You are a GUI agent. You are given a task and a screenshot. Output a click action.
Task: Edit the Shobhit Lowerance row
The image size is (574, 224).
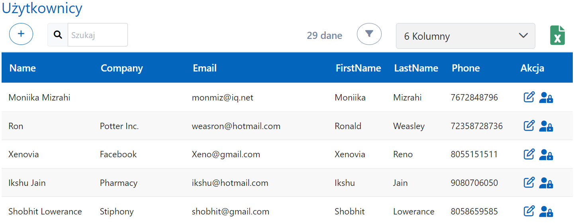tap(529, 211)
